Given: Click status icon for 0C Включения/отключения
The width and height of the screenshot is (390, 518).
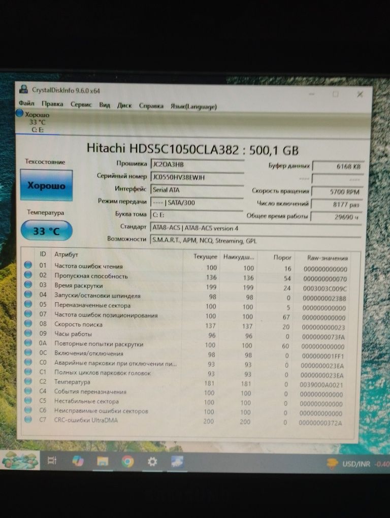Looking at the screenshot, I should (28, 352).
